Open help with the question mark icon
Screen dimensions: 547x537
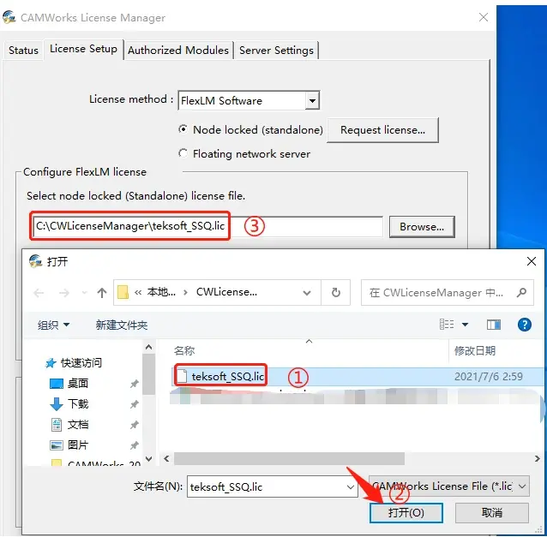click(525, 325)
